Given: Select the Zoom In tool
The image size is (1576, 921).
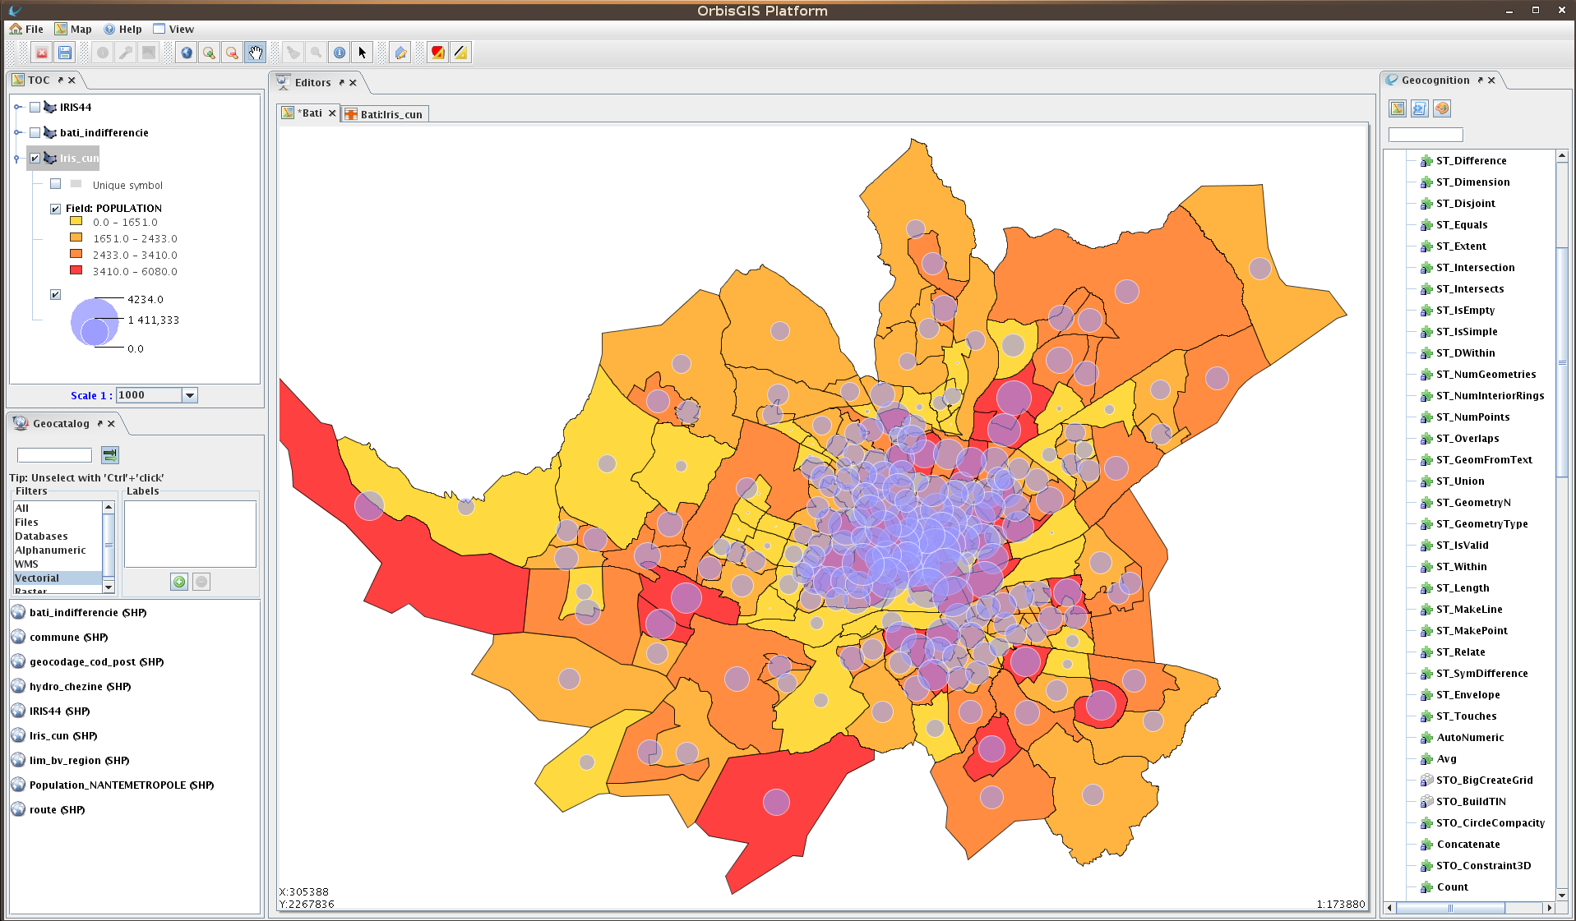Looking at the screenshot, I should (210, 53).
